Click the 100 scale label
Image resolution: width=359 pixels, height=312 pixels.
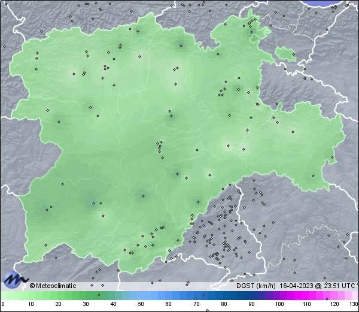coord(279,304)
